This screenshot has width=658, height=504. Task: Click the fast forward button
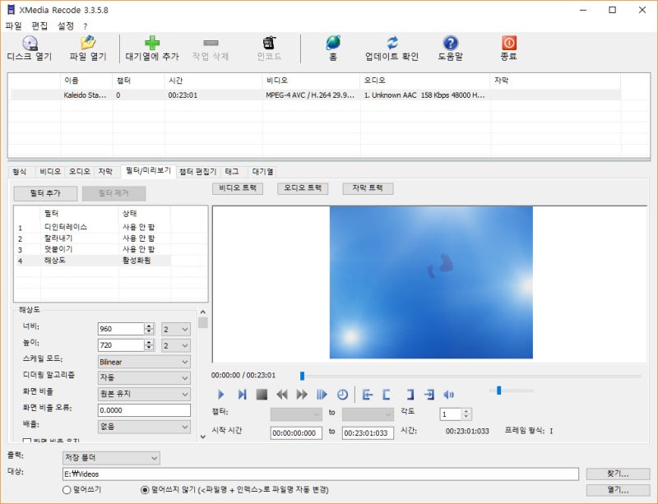coord(302,395)
